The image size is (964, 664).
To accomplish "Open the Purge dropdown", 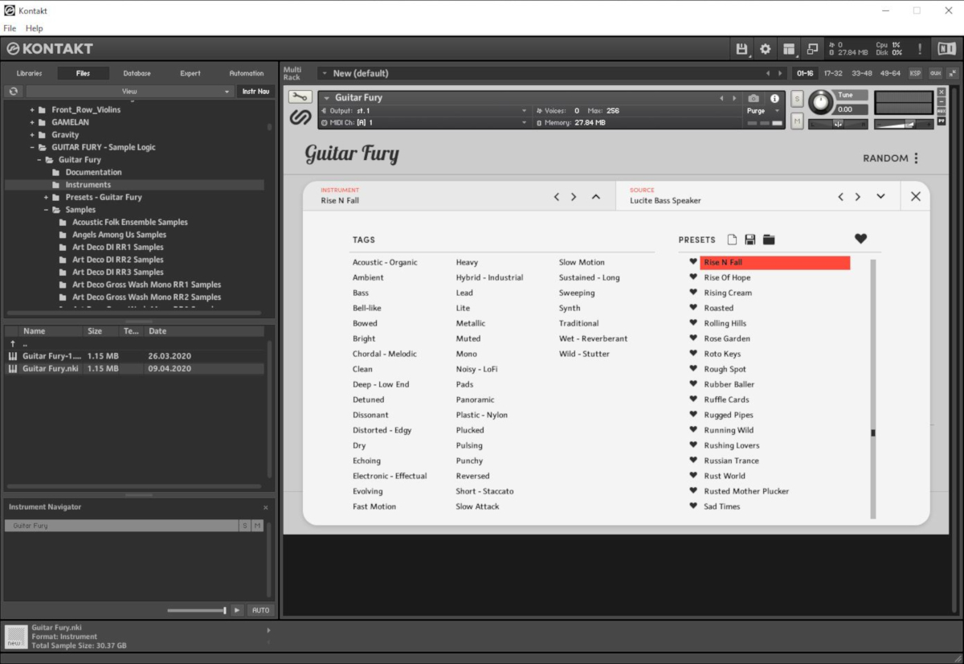I will tap(763, 111).
